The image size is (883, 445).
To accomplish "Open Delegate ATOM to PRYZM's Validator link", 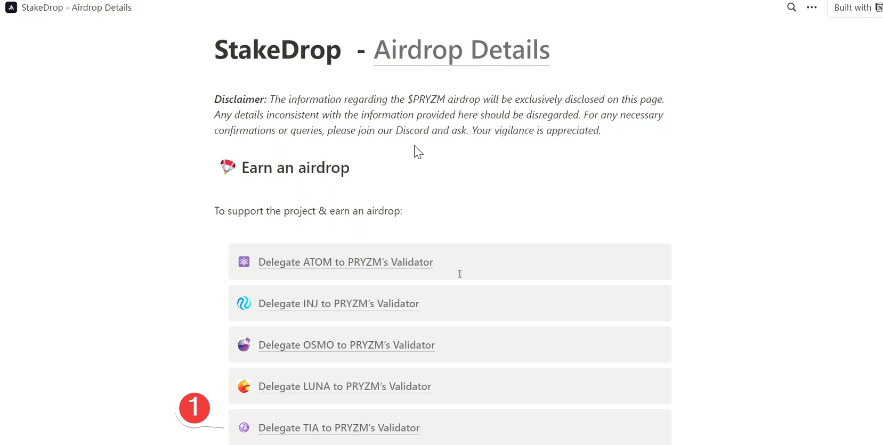I will tap(345, 262).
